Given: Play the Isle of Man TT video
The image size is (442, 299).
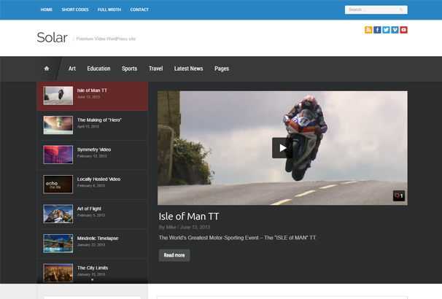Looking at the screenshot, I should point(282,147).
